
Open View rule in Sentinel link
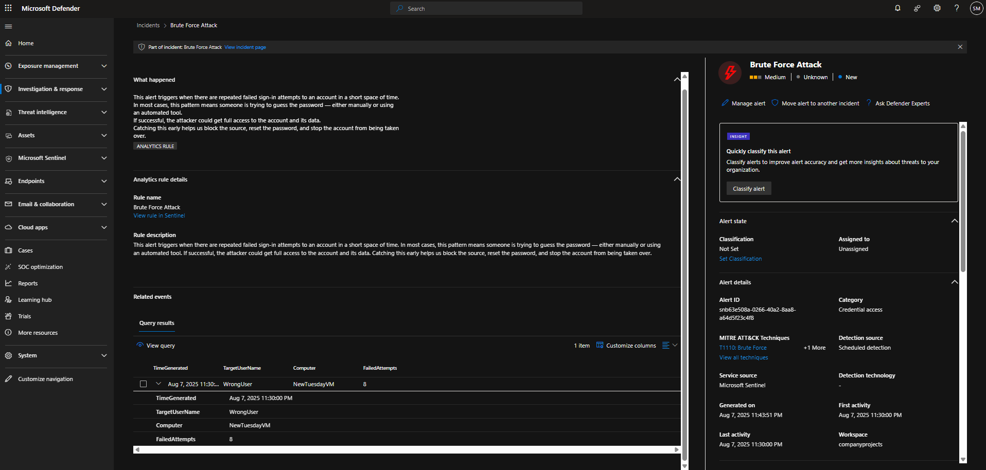click(159, 215)
